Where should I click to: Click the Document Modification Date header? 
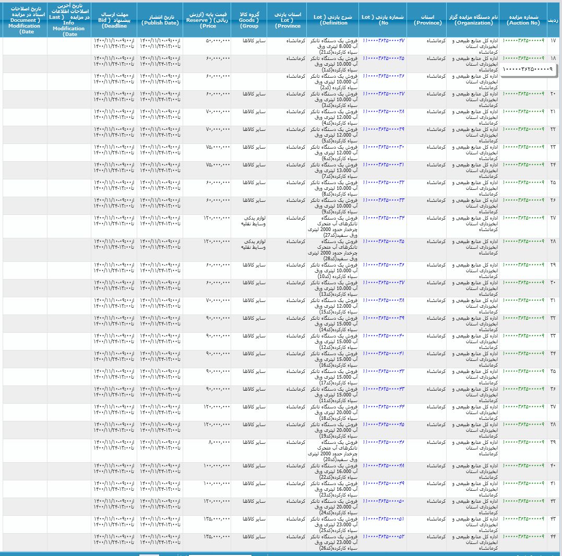(25, 20)
